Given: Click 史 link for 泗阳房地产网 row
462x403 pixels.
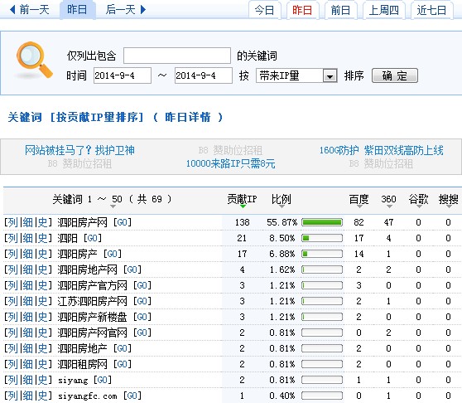Looking at the screenshot, I should (42, 269).
